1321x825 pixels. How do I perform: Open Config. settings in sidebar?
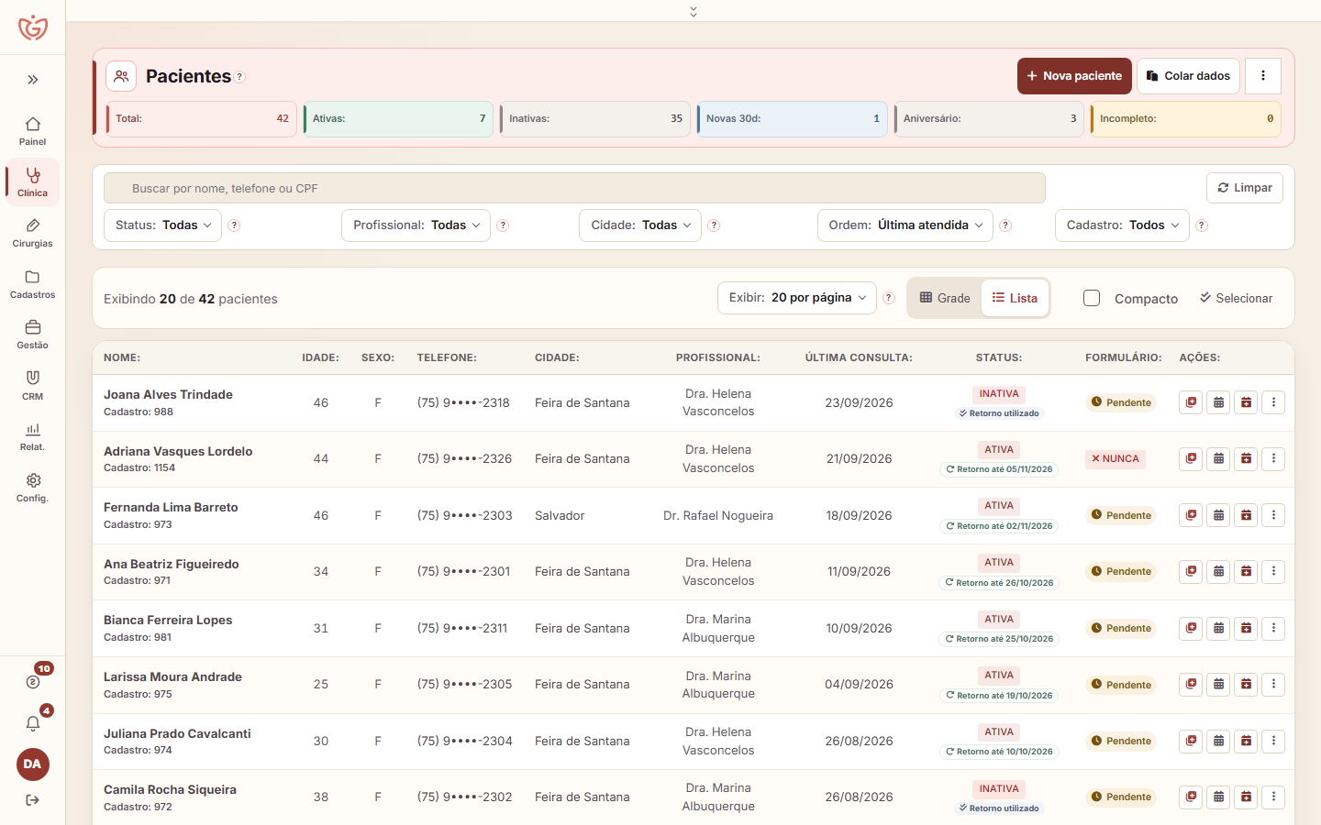click(x=32, y=487)
